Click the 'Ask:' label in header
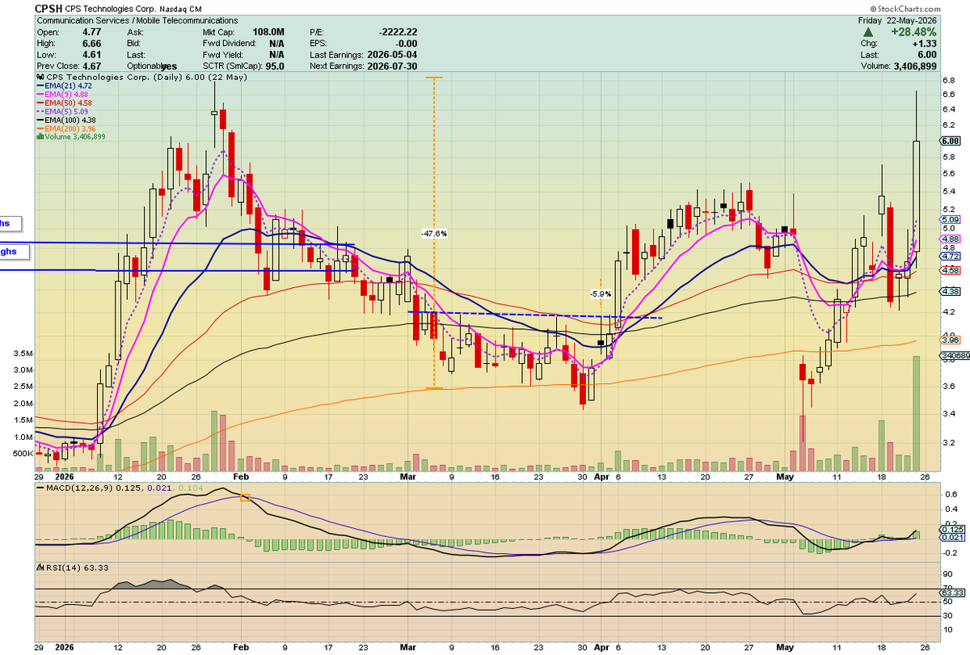 pyautogui.click(x=135, y=32)
